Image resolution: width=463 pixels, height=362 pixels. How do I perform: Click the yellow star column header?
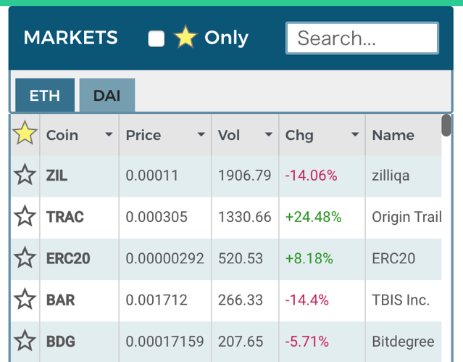[25, 133]
